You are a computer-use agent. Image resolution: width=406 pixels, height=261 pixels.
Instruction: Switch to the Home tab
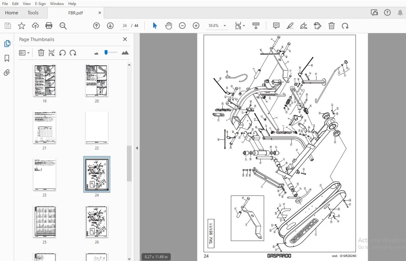(12, 13)
